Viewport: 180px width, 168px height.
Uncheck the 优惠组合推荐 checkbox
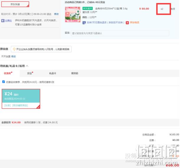[x=4, y=82]
